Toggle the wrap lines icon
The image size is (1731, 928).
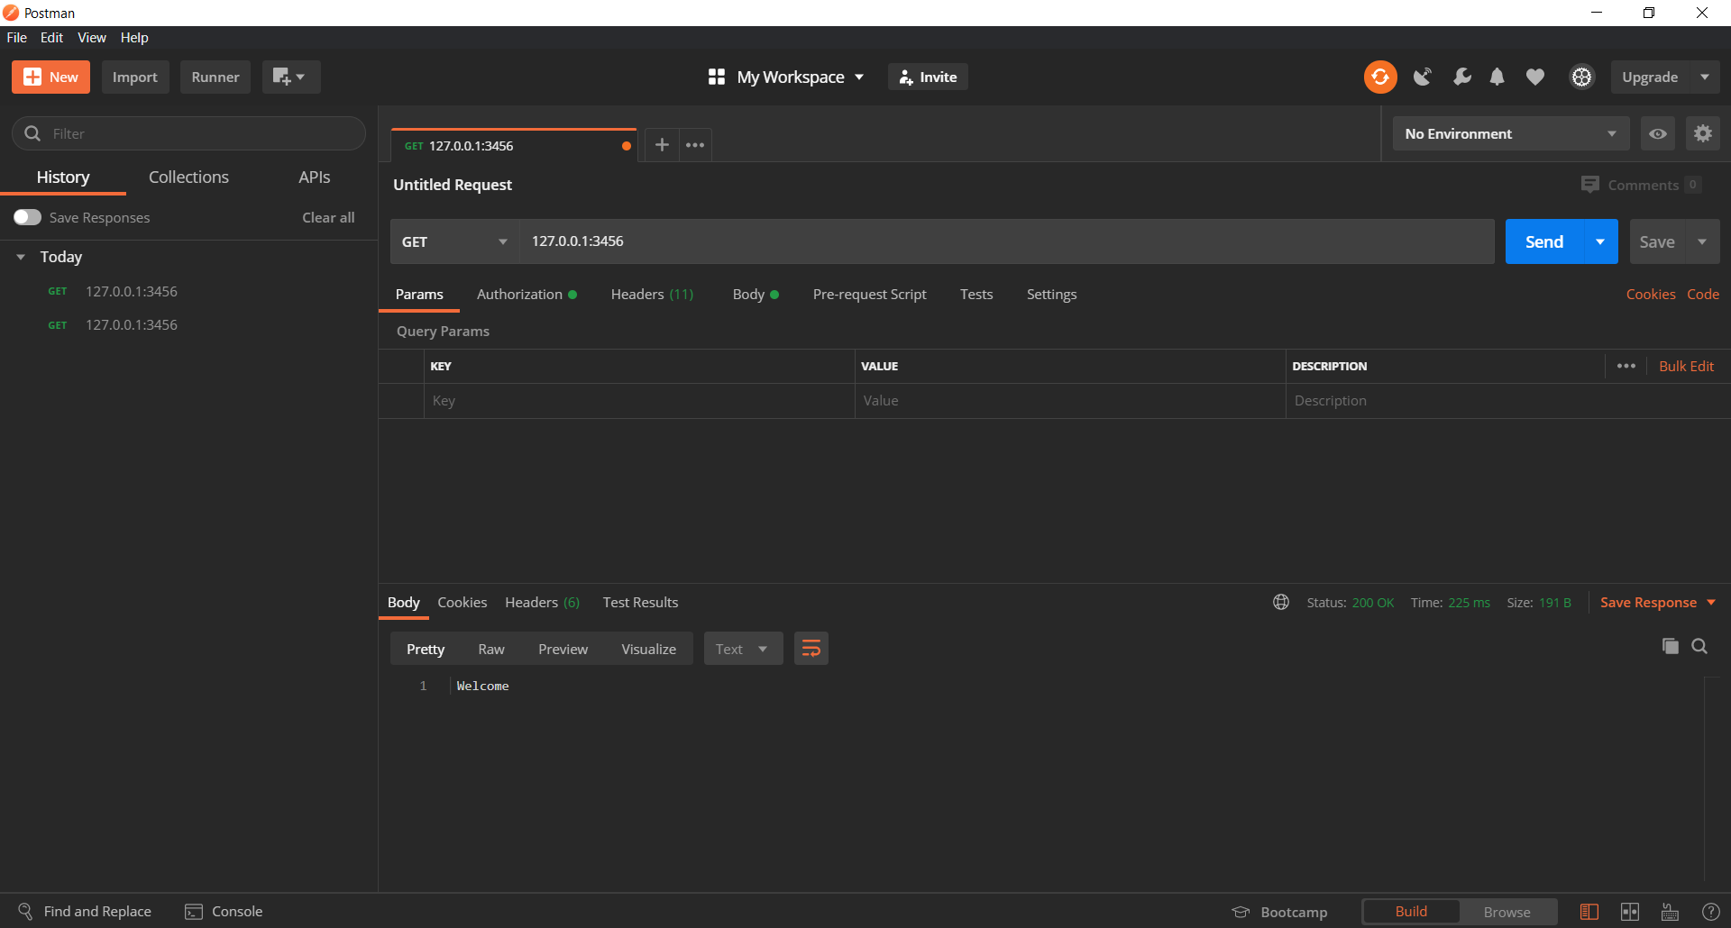coord(811,649)
